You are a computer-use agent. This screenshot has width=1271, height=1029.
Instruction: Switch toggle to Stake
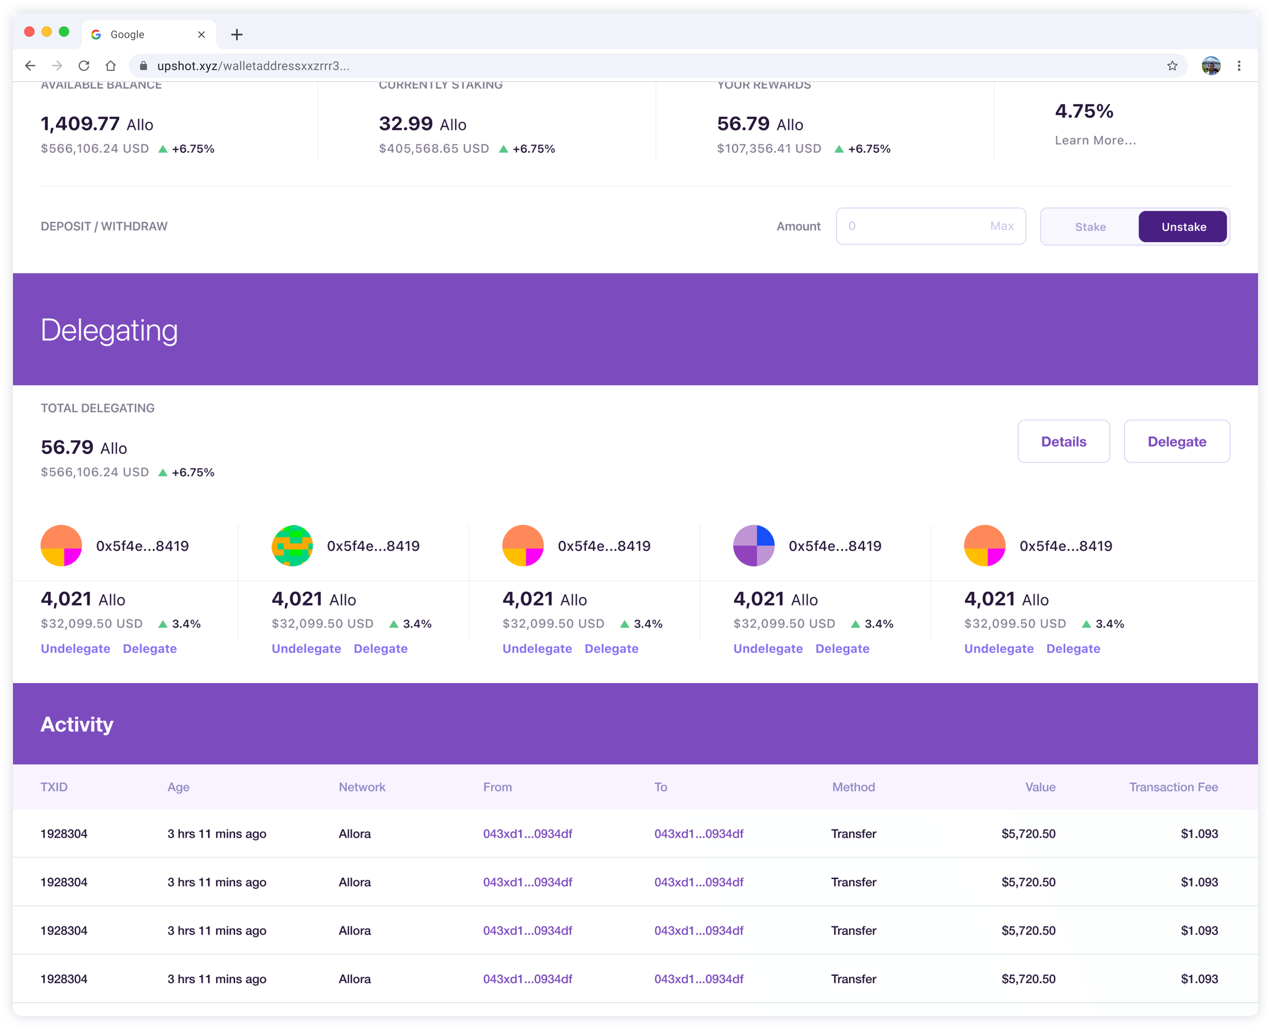tap(1090, 227)
